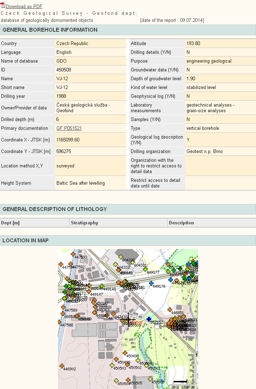Click the Czech Geological Survey heading text

pyautogui.click(x=69, y=13)
